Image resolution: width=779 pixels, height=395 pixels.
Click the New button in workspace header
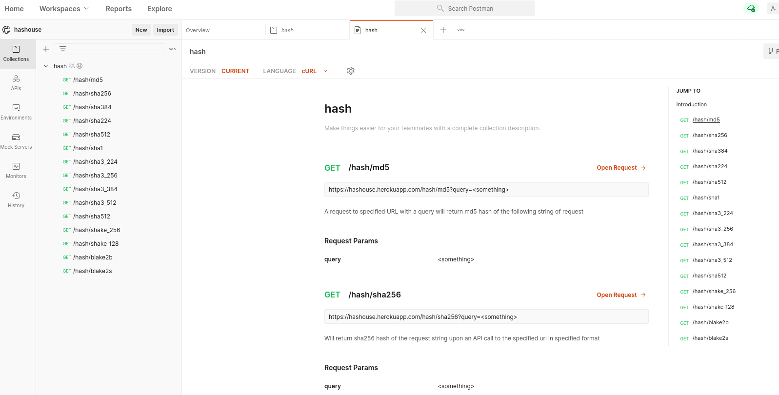pyautogui.click(x=141, y=30)
